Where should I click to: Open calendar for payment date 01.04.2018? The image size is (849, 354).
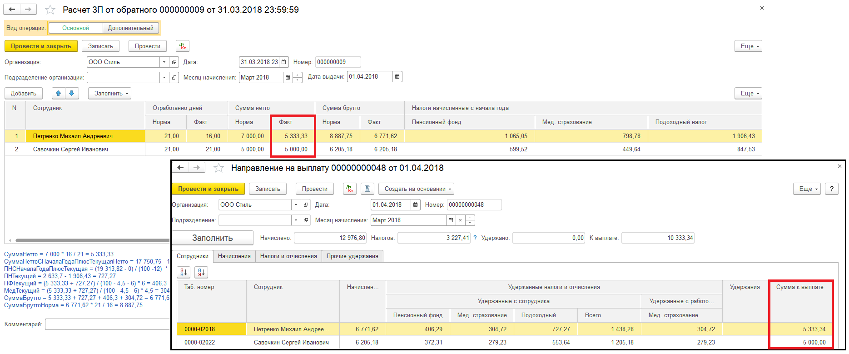coord(415,204)
